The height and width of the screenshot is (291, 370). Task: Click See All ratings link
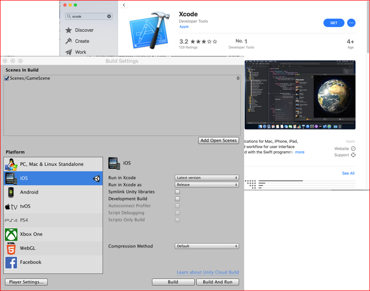point(348,173)
